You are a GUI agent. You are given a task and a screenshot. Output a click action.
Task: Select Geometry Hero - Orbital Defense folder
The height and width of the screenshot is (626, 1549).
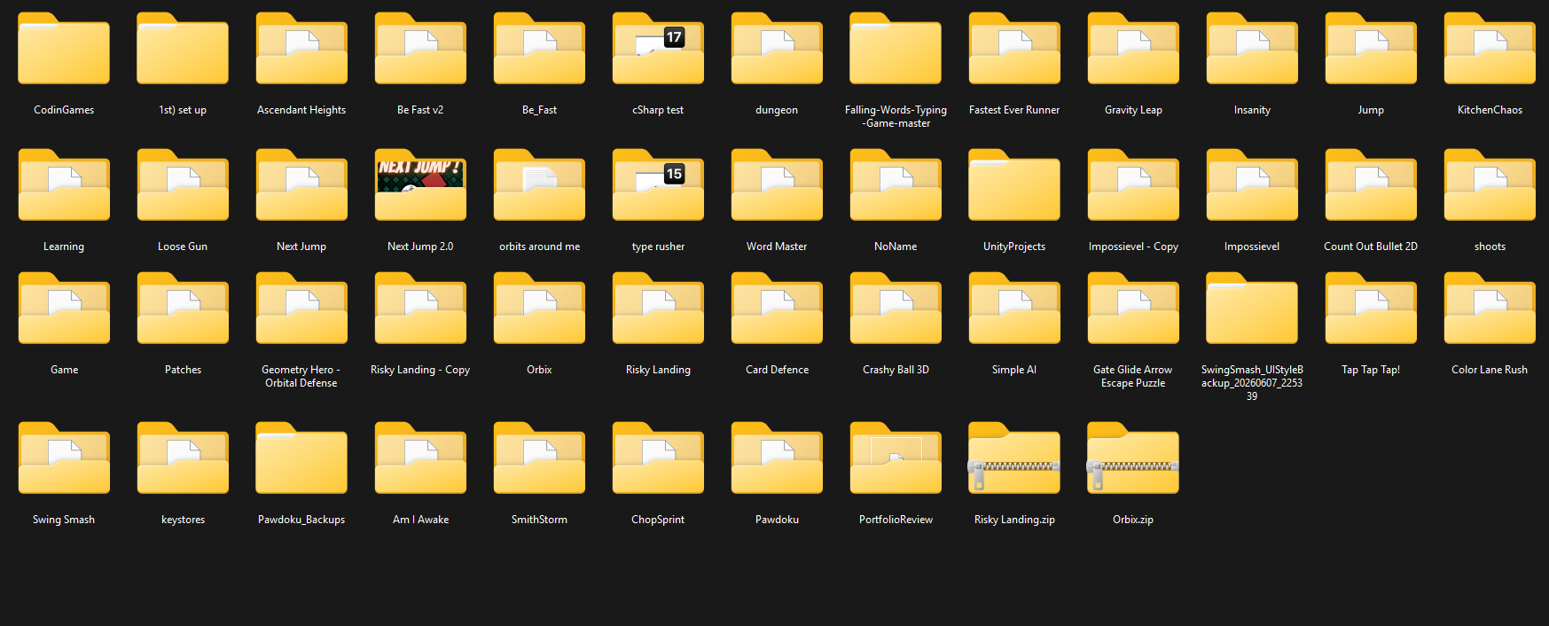point(301,309)
